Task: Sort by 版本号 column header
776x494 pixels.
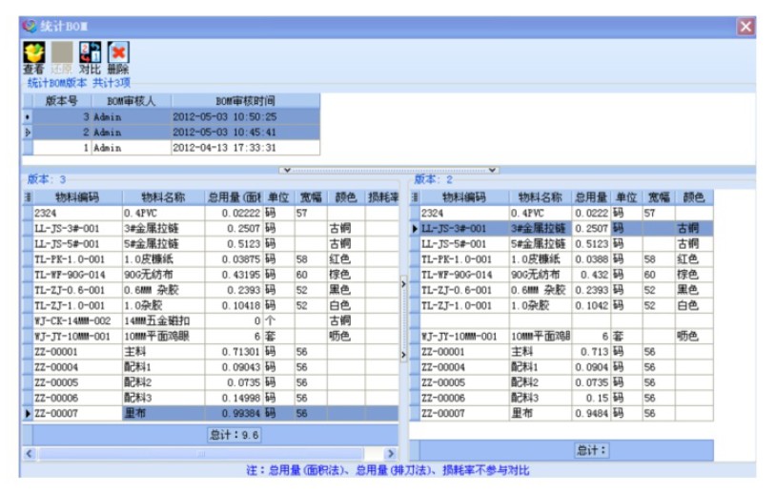Action: 62,101
